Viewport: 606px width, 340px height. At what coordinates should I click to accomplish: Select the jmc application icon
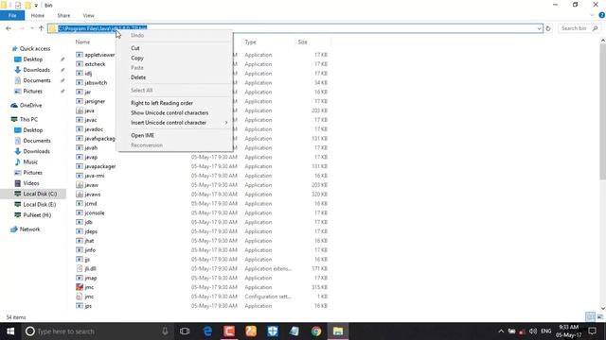pyautogui.click(x=80, y=287)
